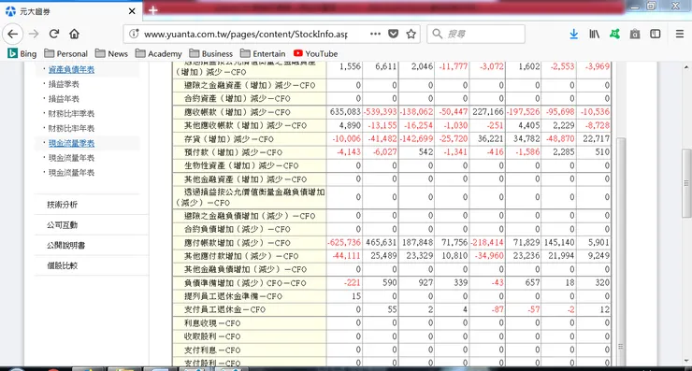Screen dimensions: 692x371
Task: Open 財務比率季表 in sidebar
Action: [x=71, y=113]
